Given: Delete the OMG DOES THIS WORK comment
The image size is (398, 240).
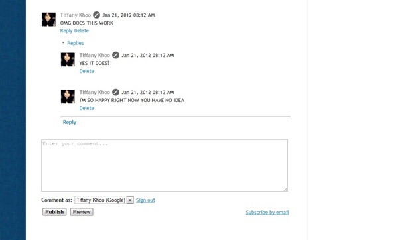Looking at the screenshot, I should tap(82, 30).
